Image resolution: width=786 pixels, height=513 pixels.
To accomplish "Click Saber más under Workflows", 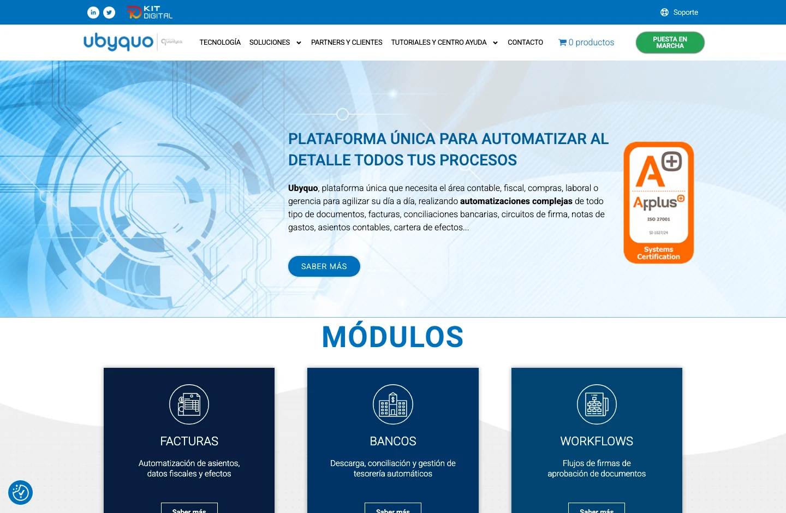I will pyautogui.click(x=597, y=509).
